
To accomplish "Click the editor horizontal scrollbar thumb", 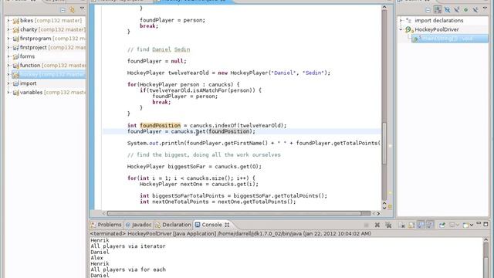I will pyautogui.click(x=234, y=213).
